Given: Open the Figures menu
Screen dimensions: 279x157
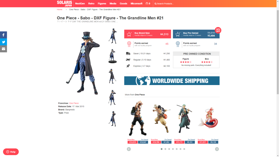Looking at the screenshot, I should [x=102, y=4].
